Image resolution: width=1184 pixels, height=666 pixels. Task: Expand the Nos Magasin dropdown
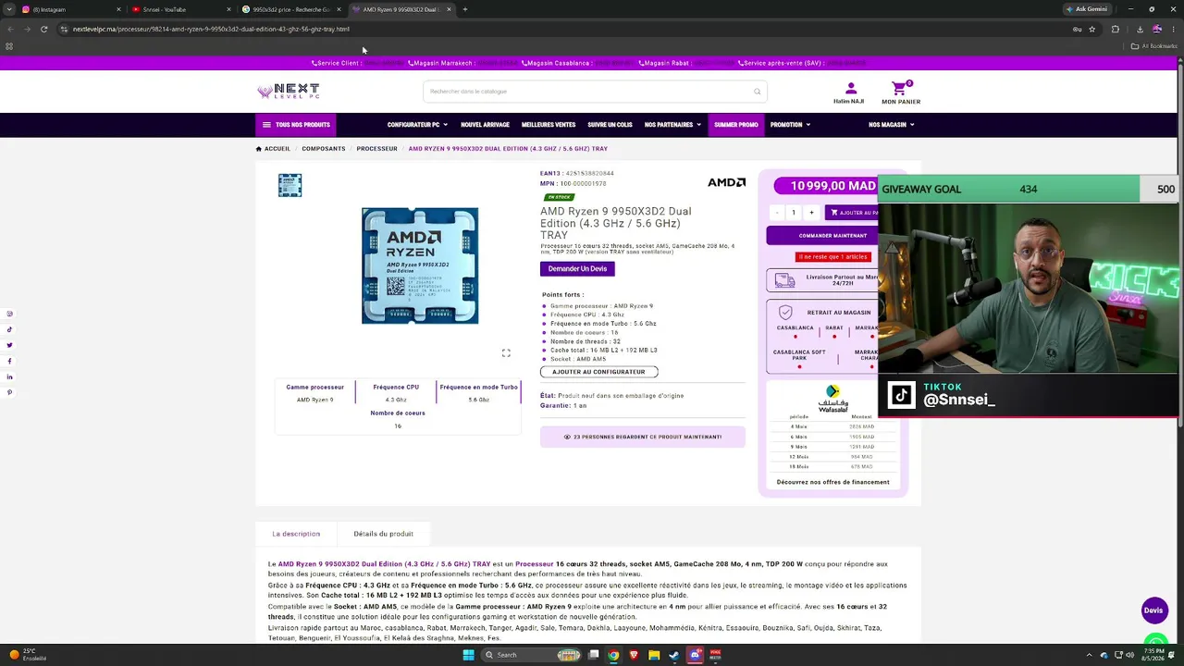892,125
